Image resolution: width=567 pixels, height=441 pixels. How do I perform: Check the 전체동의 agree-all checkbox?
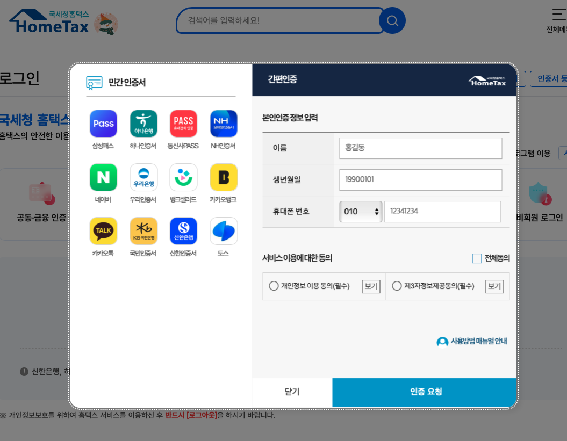477,258
